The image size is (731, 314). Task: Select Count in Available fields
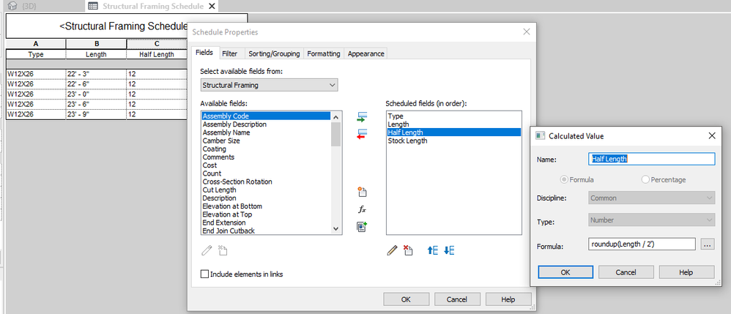pyautogui.click(x=266, y=173)
